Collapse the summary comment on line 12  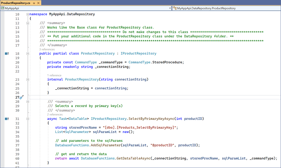[x=28, y=23]
